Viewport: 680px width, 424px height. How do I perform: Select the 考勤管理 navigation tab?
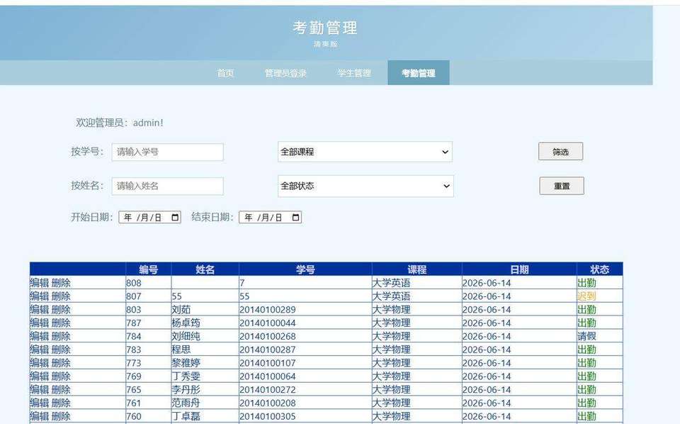coord(419,73)
